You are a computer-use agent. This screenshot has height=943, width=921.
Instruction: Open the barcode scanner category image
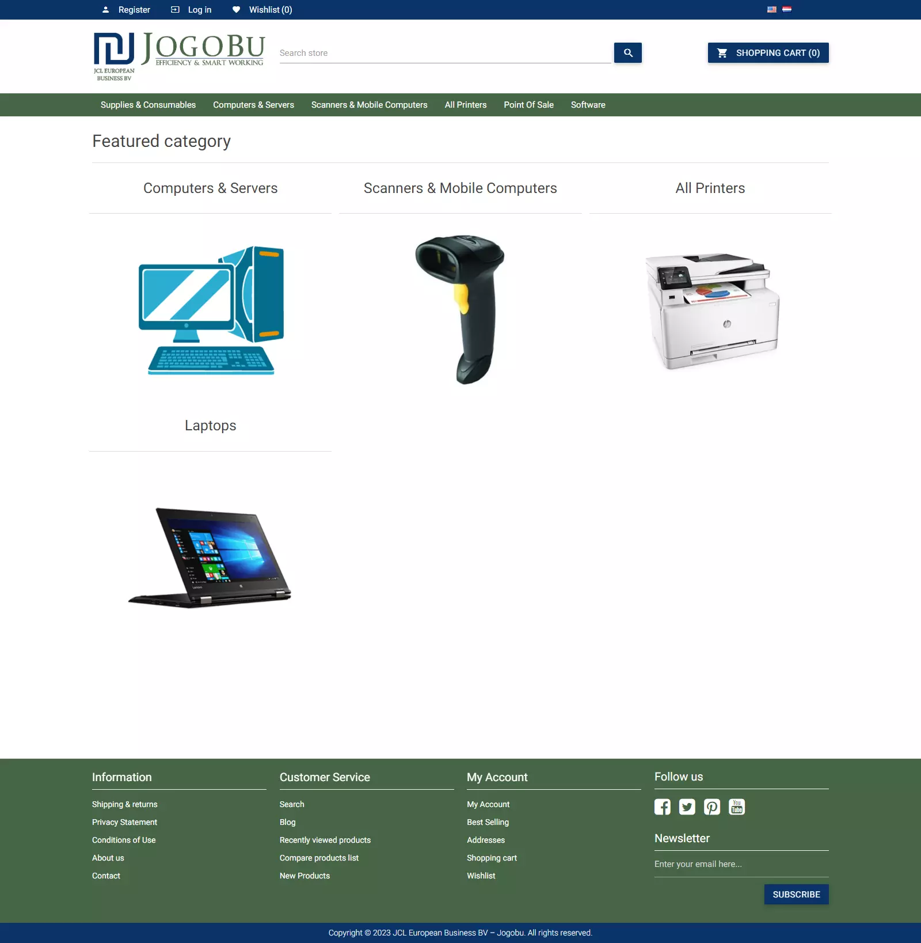pos(460,309)
